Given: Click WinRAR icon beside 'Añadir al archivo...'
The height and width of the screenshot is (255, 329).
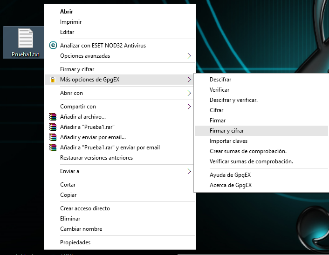Looking at the screenshot, I should click(x=53, y=117).
